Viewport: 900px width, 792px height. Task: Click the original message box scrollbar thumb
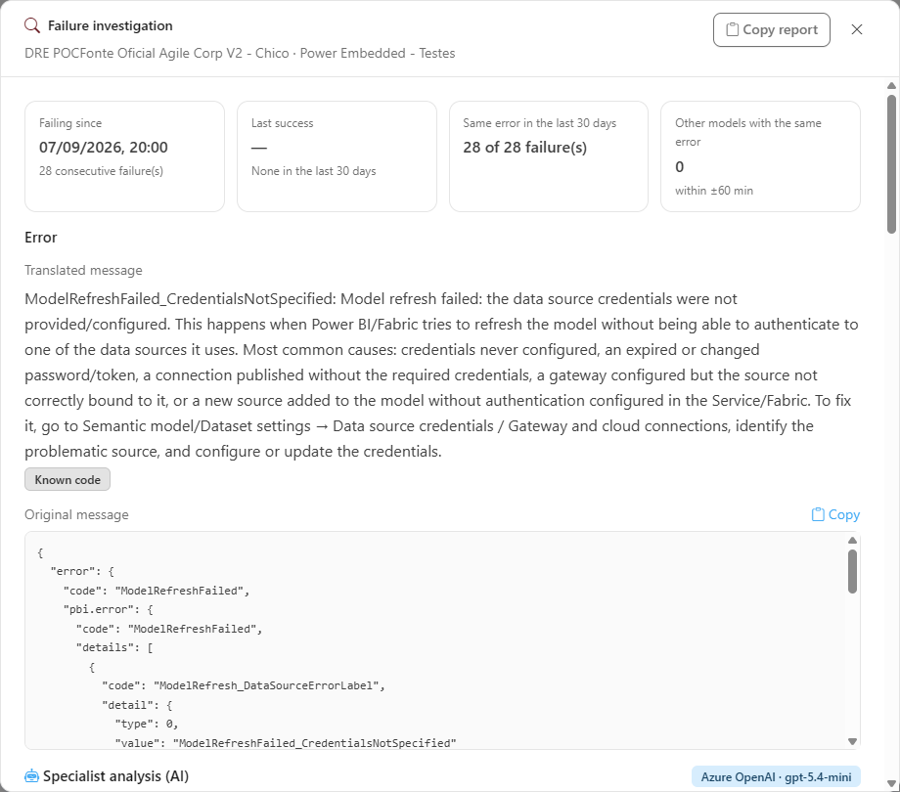[852, 571]
